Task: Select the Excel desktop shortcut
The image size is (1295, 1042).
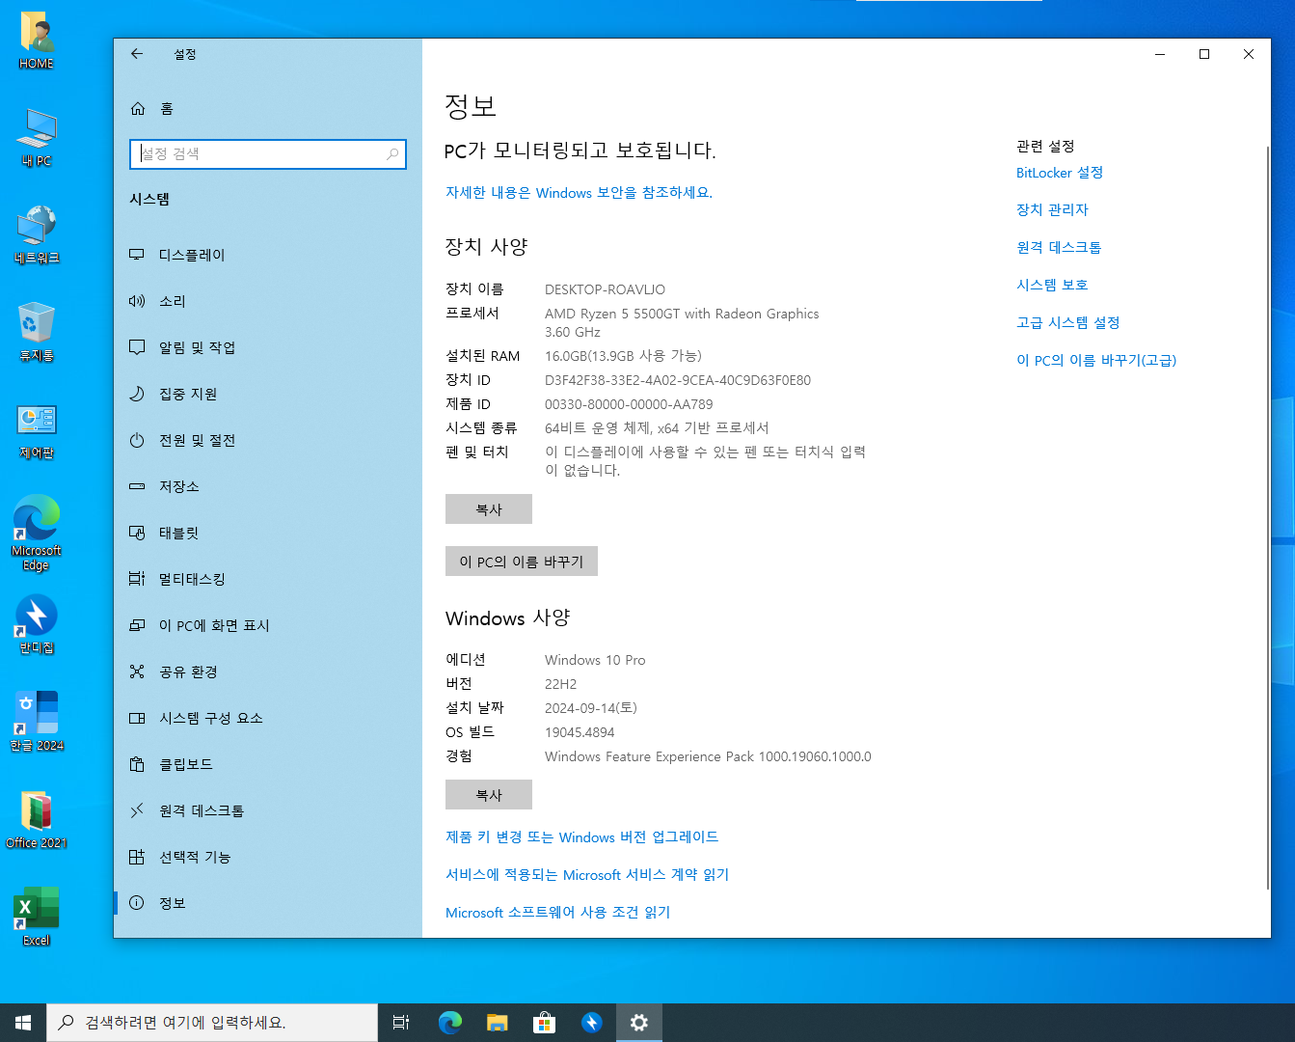Action: [x=37, y=917]
